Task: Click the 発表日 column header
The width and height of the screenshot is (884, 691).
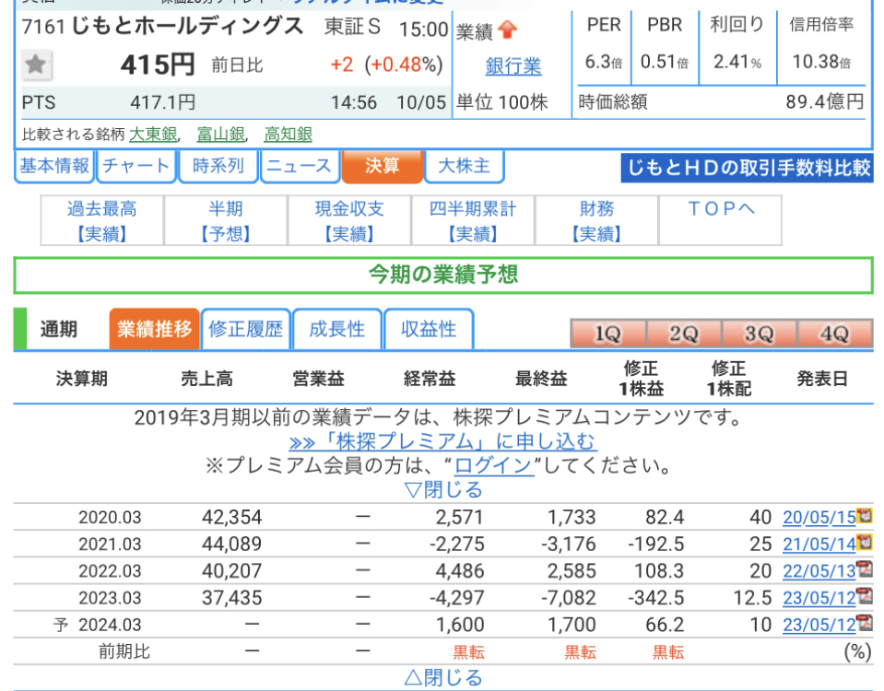Action: coord(822,379)
